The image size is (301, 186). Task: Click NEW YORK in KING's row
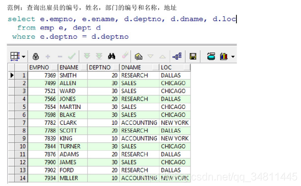coord(175,139)
